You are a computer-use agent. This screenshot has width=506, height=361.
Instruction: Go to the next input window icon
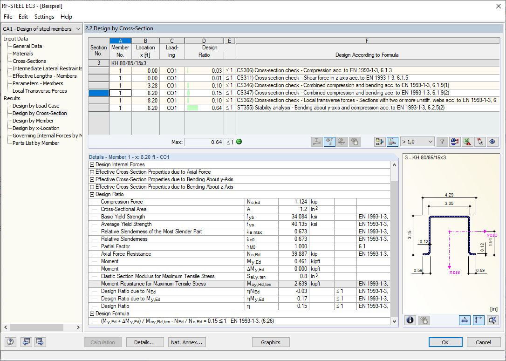click(x=40, y=342)
